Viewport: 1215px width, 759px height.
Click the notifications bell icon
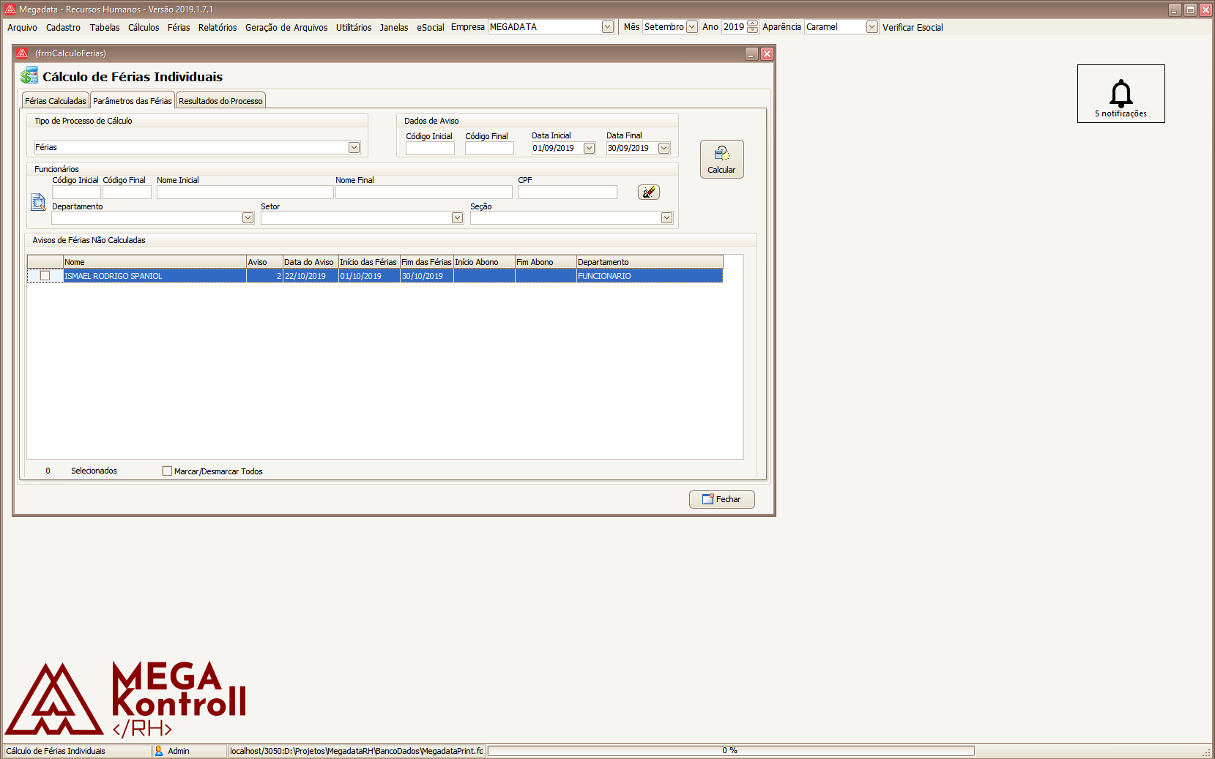point(1121,94)
